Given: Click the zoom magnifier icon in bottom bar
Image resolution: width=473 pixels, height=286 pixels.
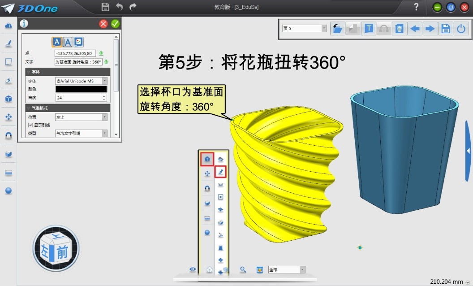Looking at the screenshot, I should click(x=243, y=269).
